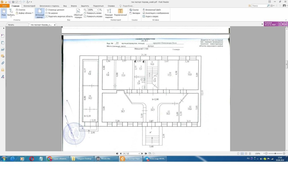Viewport: 288px width, 193px height.
Task: Open the Digital Signatures panel
Action: pos(3,77)
